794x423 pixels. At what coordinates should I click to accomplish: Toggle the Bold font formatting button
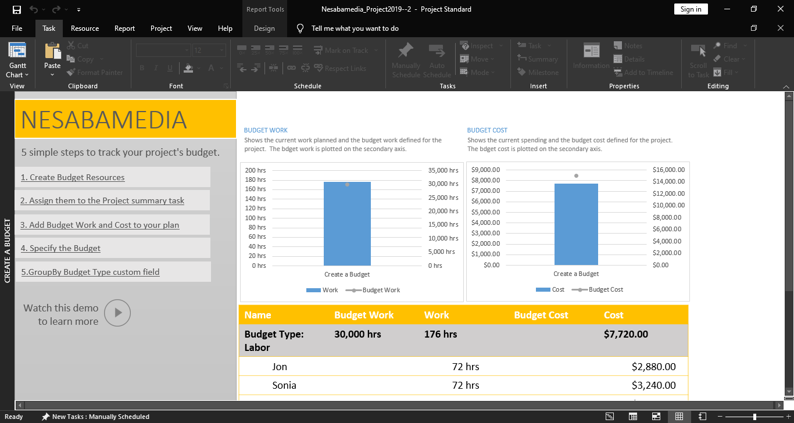click(142, 69)
